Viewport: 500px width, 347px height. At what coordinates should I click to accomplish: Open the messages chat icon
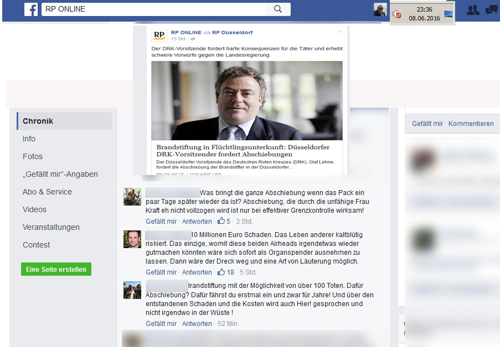point(491,10)
